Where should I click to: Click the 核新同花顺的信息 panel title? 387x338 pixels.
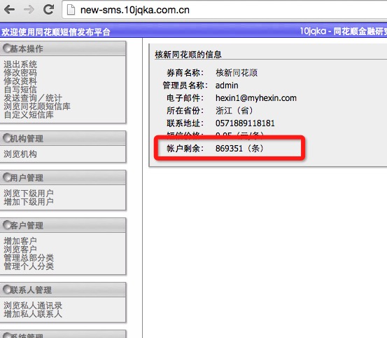pyautogui.click(x=188, y=55)
